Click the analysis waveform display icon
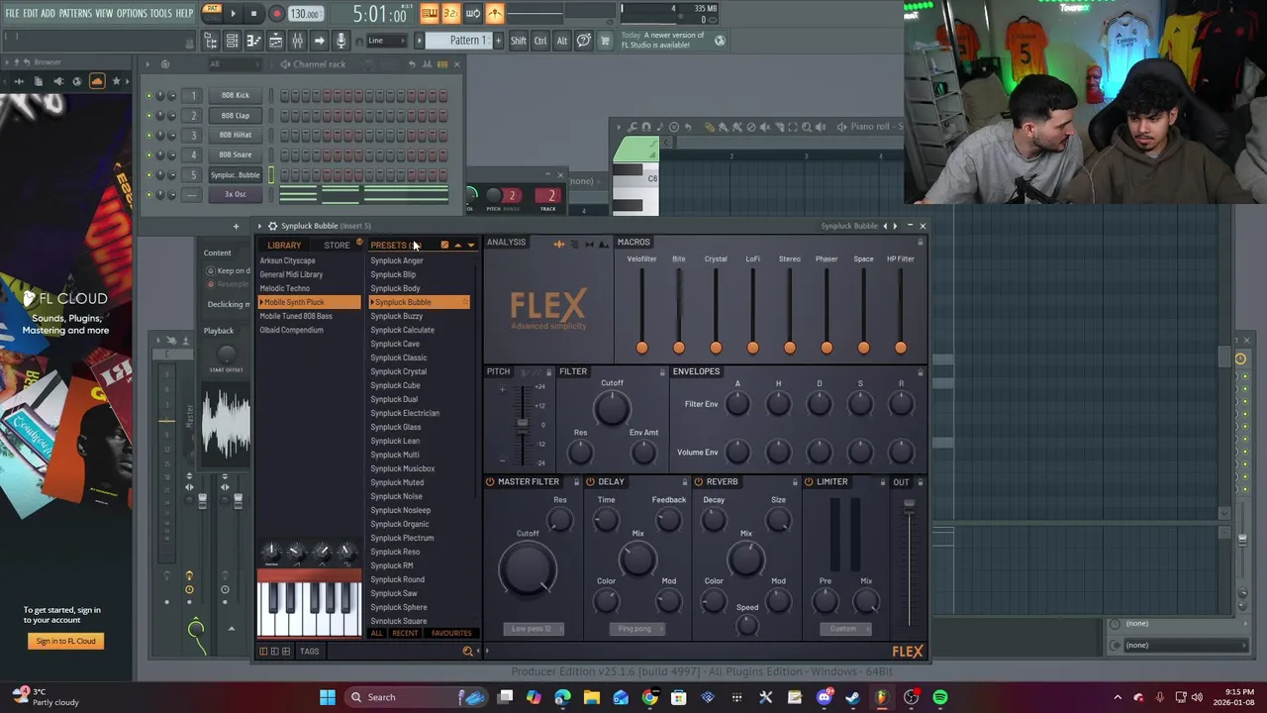The width and height of the screenshot is (1267, 713). click(x=559, y=244)
